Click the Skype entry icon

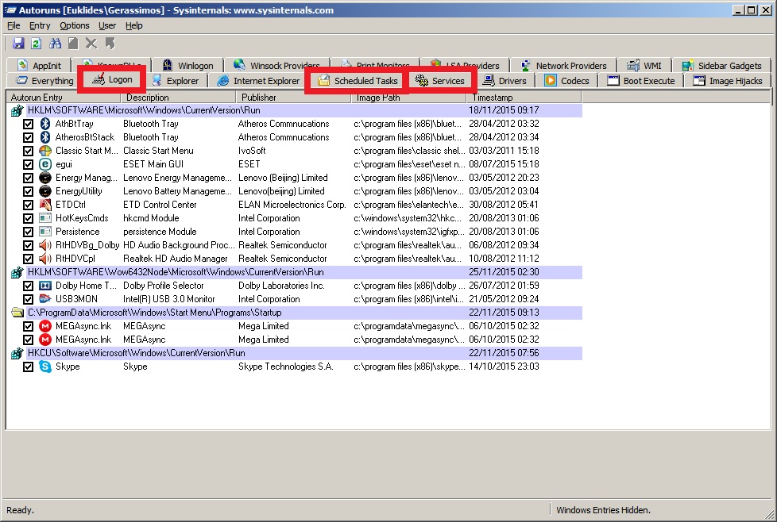tap(45, 367)
